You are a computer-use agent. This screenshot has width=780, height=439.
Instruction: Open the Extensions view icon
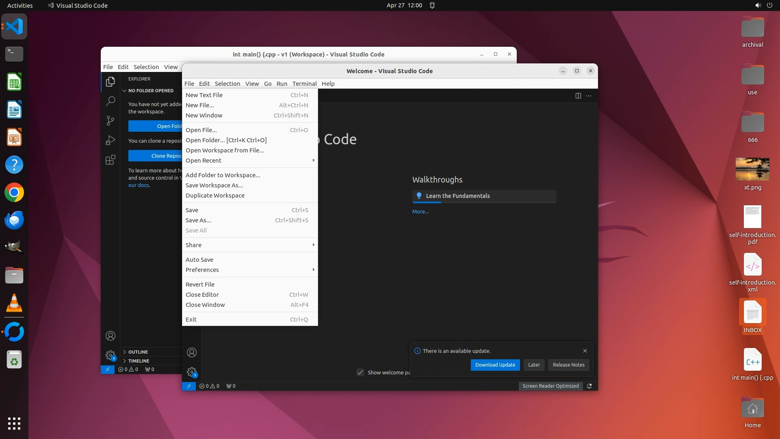point(110,160)
